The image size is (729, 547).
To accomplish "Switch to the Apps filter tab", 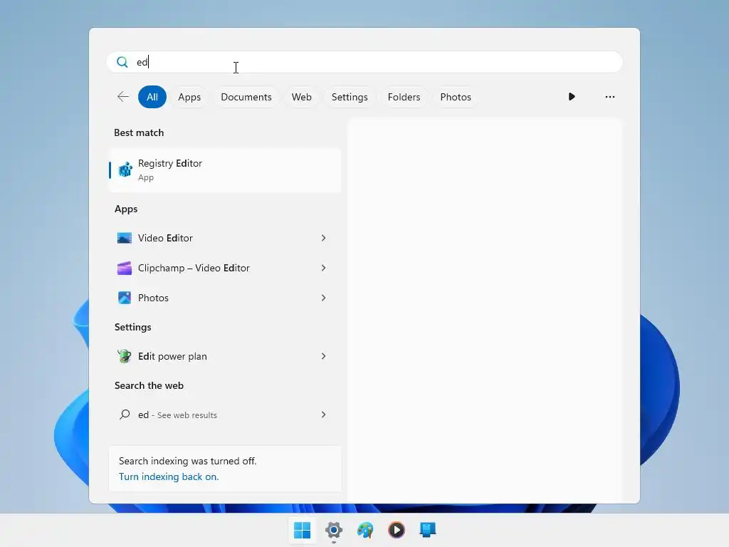I will click(x=189, y=97).
